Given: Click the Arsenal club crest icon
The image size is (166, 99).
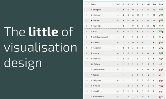Looking at the screenshot, I should pyautogui.click(x=92, y=53).
